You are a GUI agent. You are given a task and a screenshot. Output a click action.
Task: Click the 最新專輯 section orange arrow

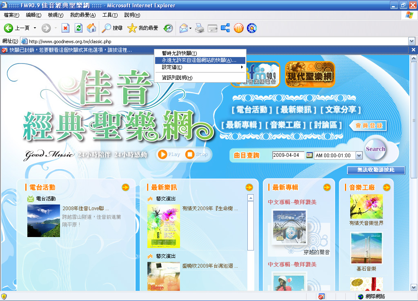point(327,187)
